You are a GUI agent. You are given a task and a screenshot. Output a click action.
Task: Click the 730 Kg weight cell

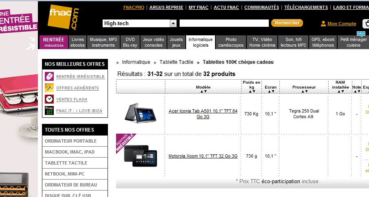click(x=251, y=114)
